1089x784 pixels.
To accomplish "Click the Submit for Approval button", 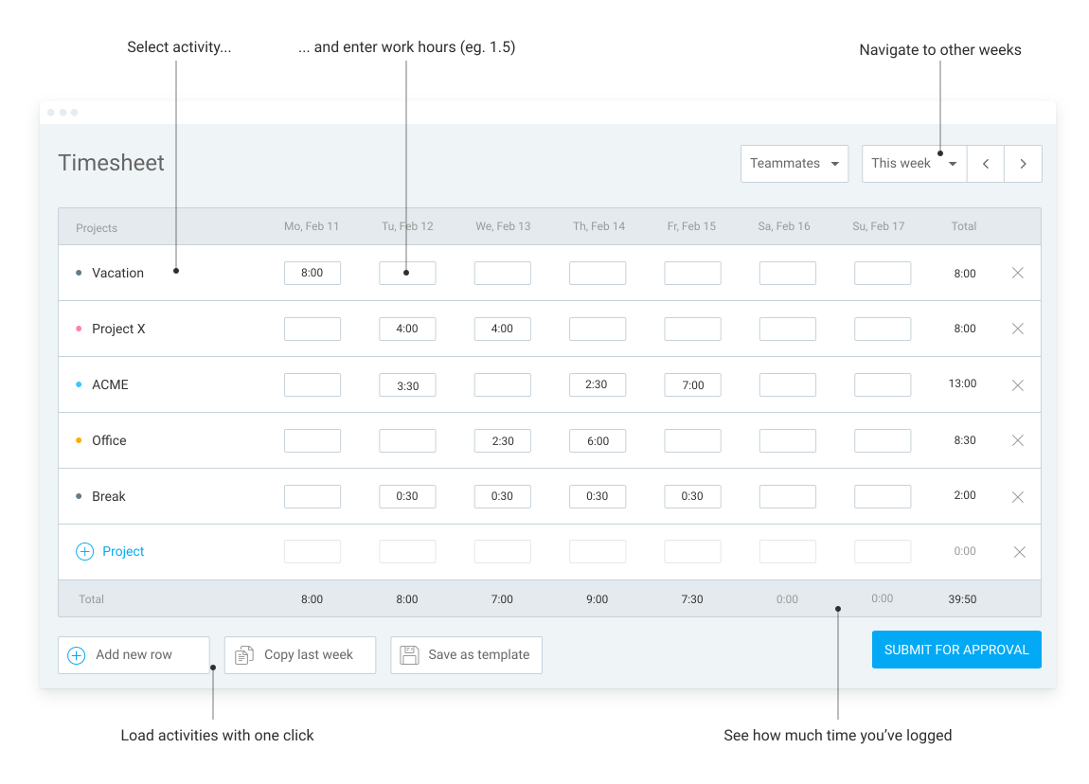I will 955,650.
